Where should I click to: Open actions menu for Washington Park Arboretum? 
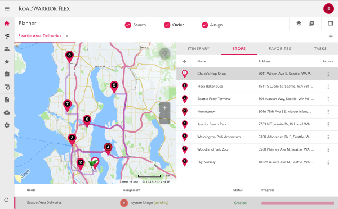tap(328, 137)
